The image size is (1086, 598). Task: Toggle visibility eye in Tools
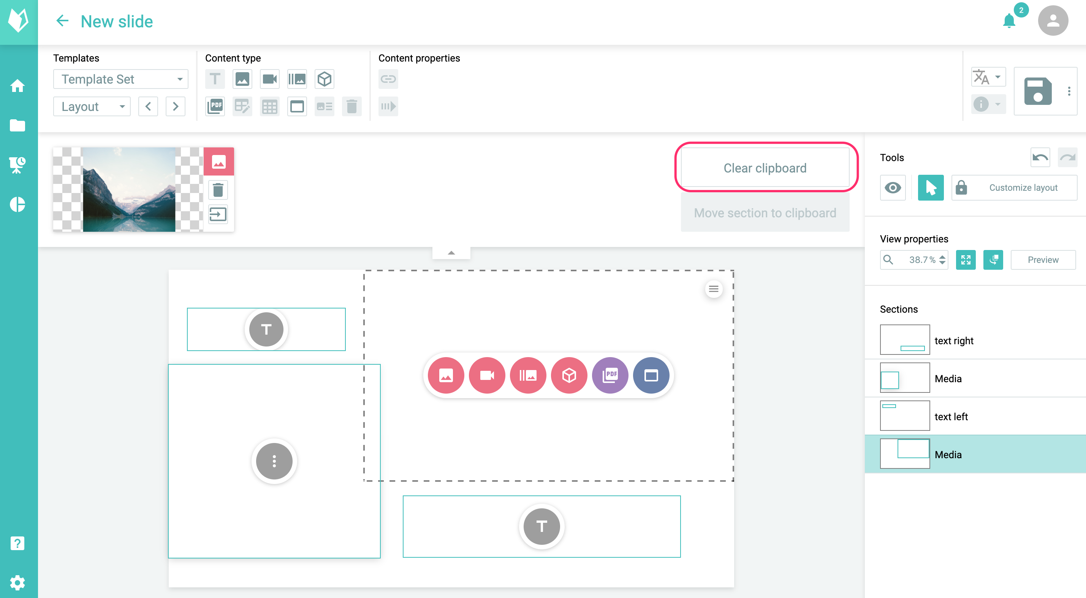click(893, 188)
